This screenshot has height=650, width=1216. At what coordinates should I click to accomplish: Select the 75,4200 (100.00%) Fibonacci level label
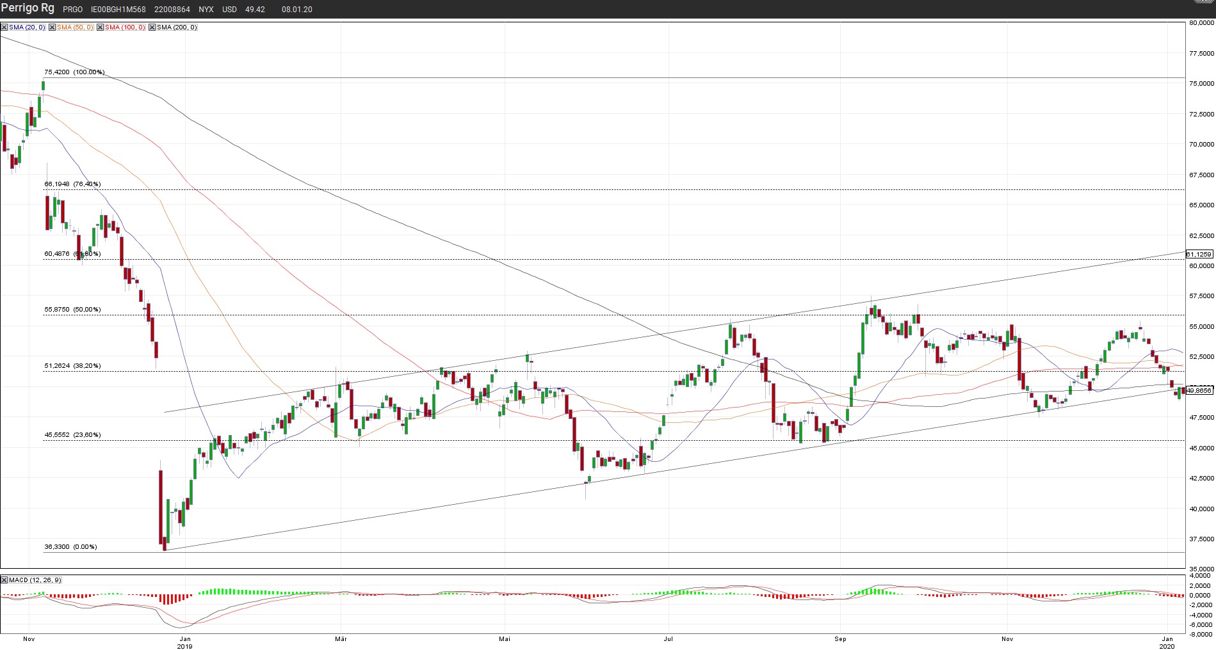click(x=74, y=72)
